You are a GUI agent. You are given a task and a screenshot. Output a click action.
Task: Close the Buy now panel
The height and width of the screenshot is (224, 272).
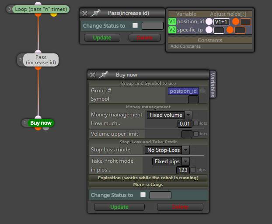[x=93, y=75]
